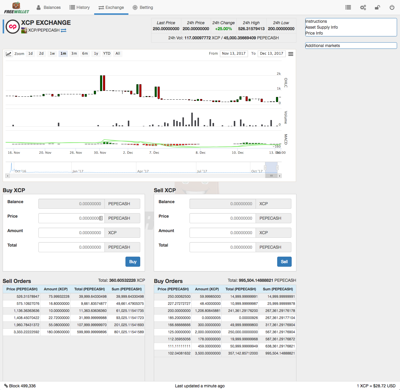Open the History tab
Screen dimensions: 400x390
[x=80, y=7]
